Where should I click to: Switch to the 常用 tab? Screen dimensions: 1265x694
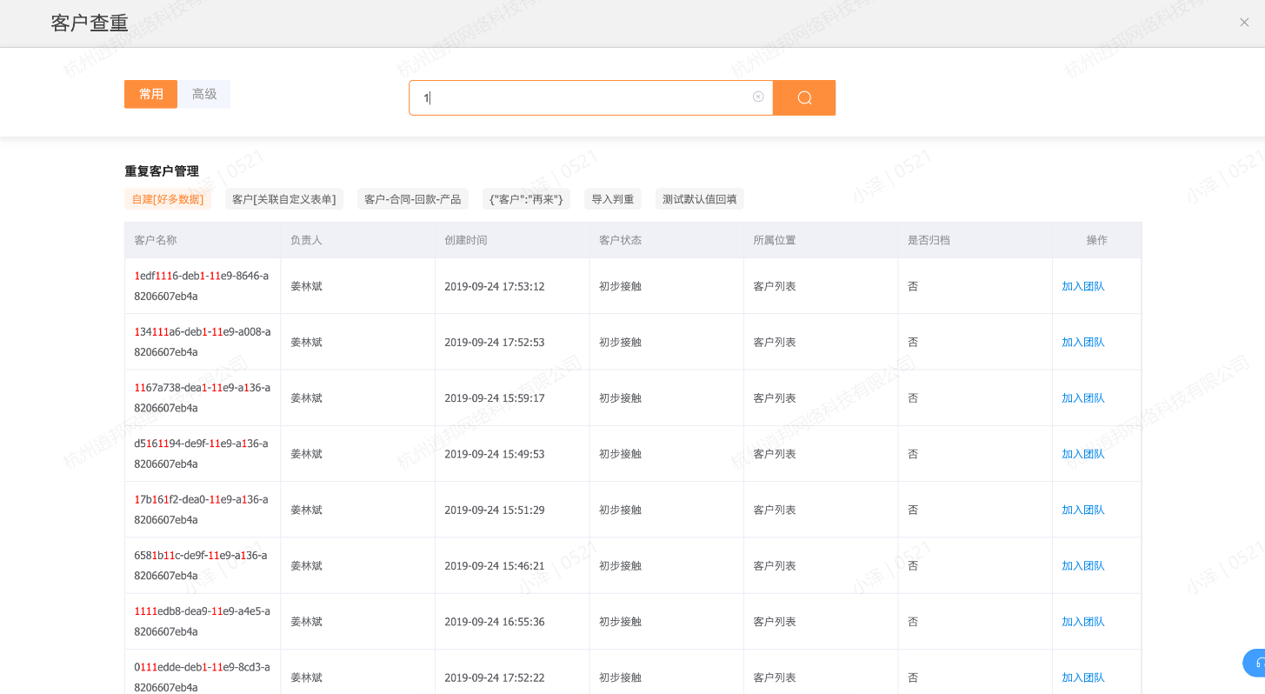click(x=150, y=94)
